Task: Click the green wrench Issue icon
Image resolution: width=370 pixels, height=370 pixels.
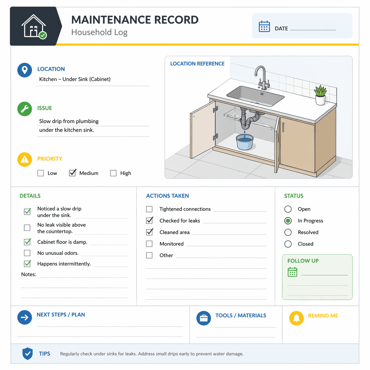Action: tap(25, 109)
